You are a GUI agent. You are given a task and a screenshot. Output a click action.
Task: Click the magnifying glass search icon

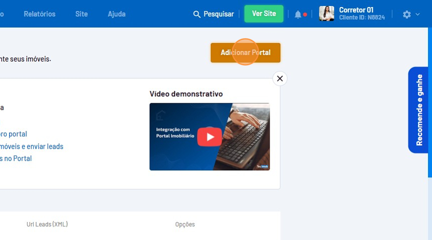pos(197,14)
